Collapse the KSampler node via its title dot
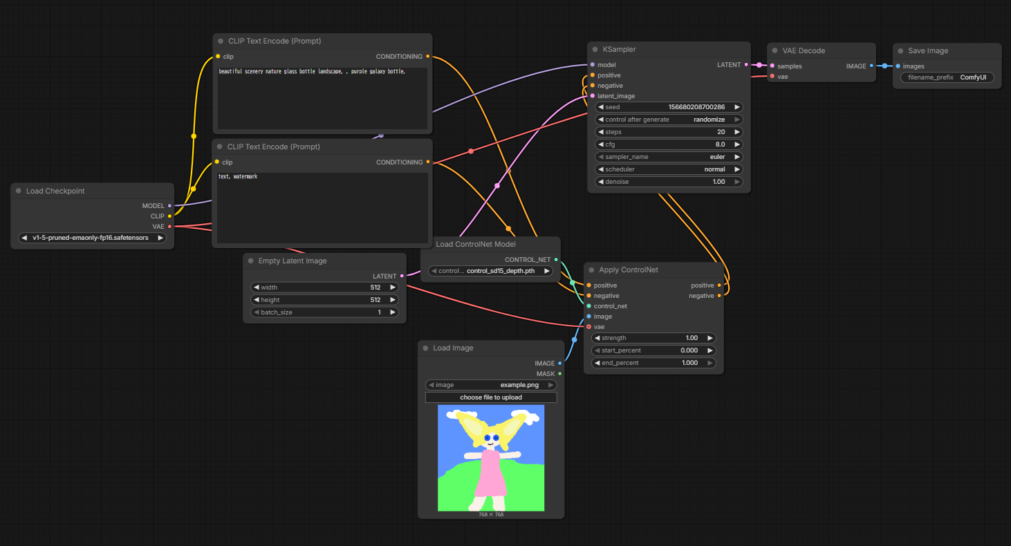The height and width of the screenshot is (546, 1011). [595, 50]
